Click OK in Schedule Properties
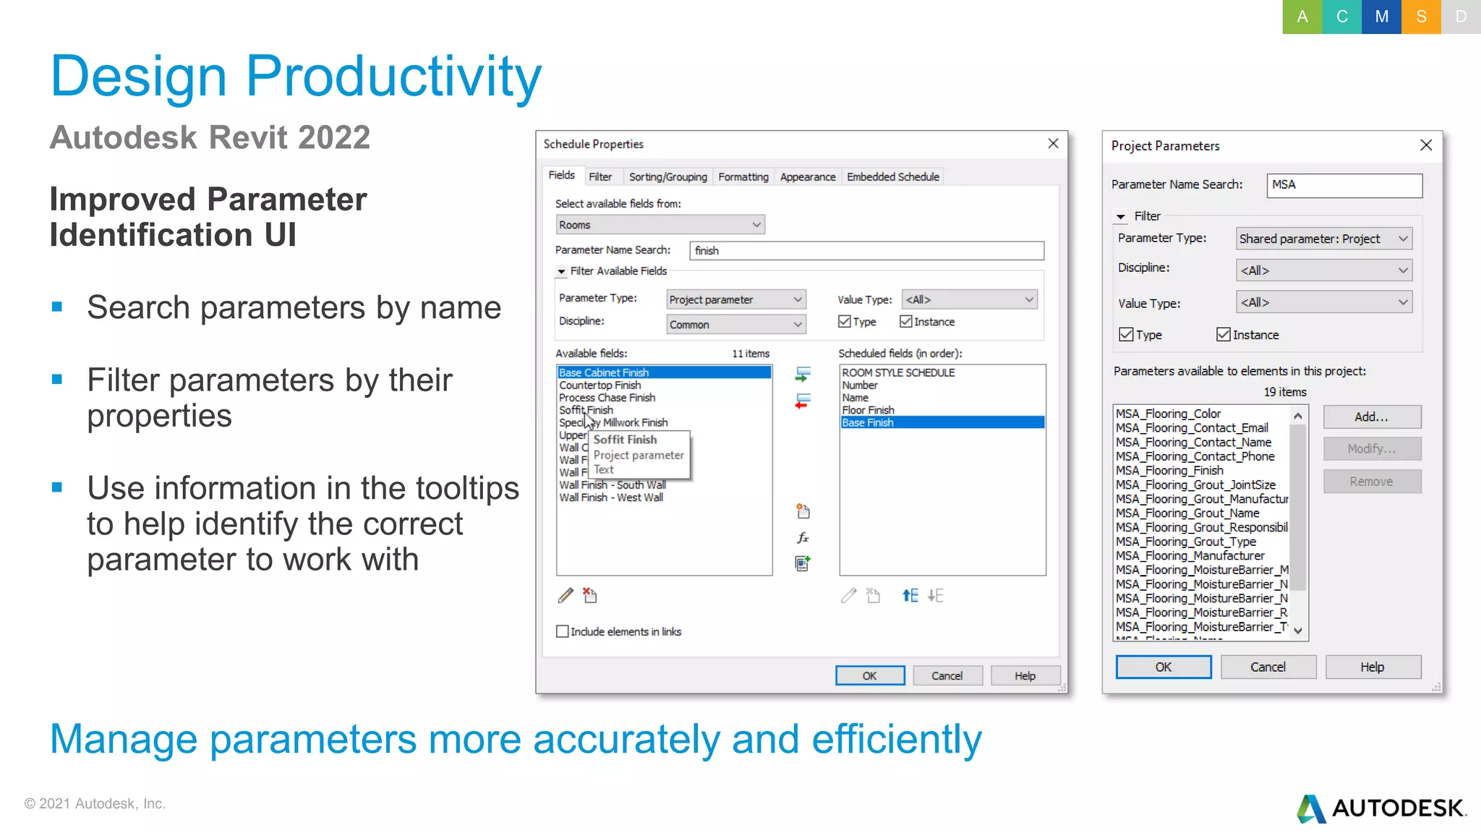 pyautogui.click(x=870, y=675)
